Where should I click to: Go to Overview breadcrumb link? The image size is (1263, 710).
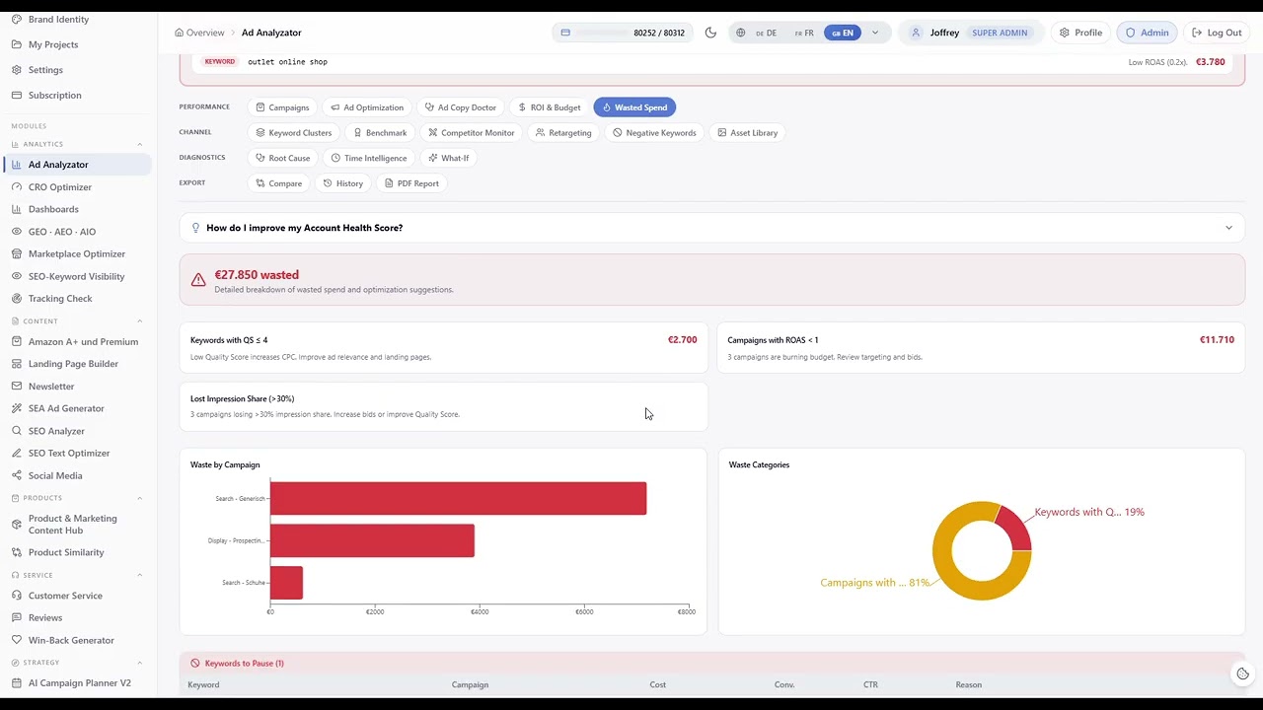coord(199,33)
